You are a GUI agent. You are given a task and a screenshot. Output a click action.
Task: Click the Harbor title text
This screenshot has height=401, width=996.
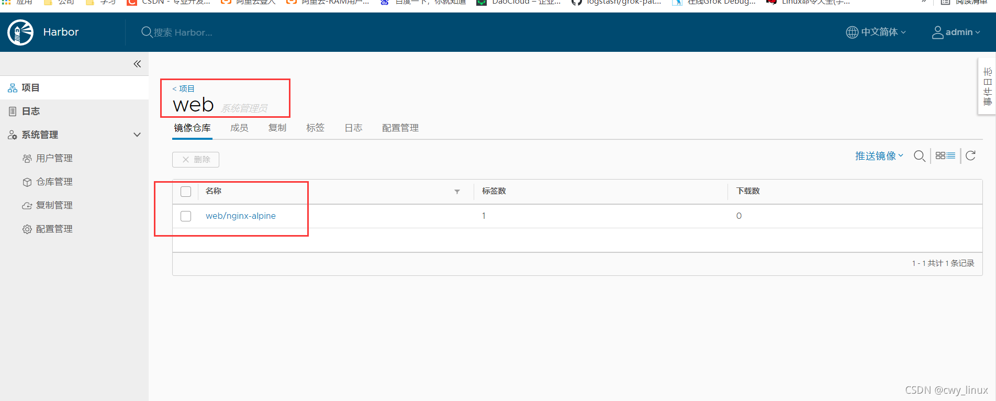pyautogui.click(x=61, y=32)
